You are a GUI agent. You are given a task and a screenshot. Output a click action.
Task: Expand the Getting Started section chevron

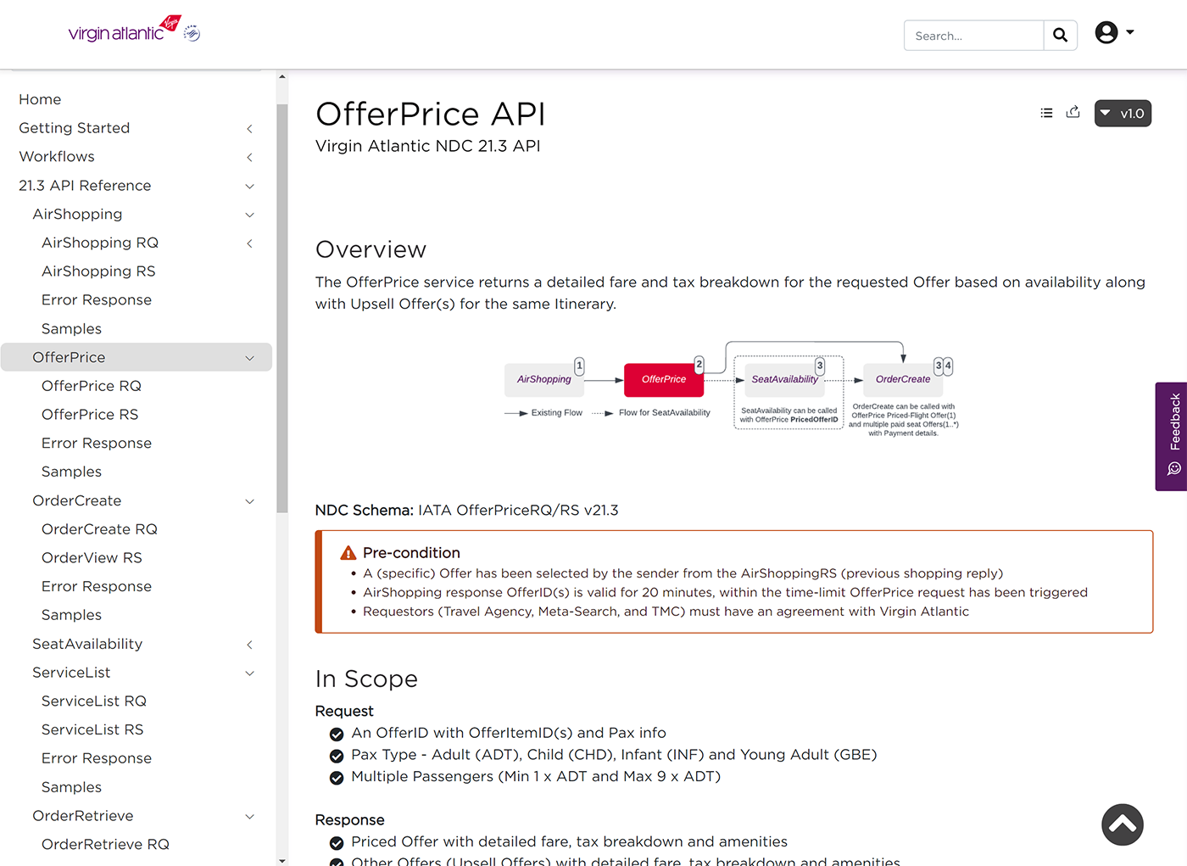(249, 129)
